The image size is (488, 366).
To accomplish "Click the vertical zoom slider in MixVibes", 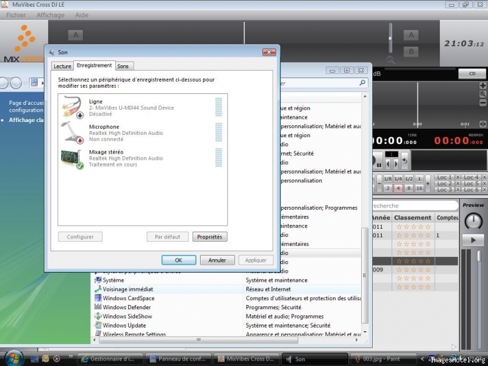I will click(x=390, y=38).
